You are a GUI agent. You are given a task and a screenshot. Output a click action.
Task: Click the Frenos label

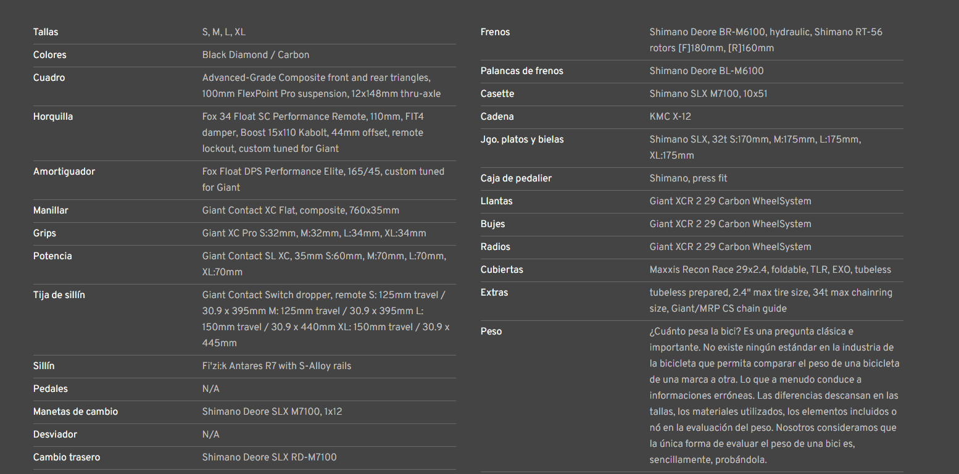pyautogui.click(x=495, y=32)
